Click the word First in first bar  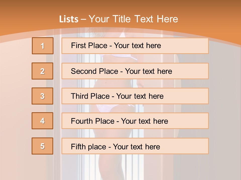(78, 45)
